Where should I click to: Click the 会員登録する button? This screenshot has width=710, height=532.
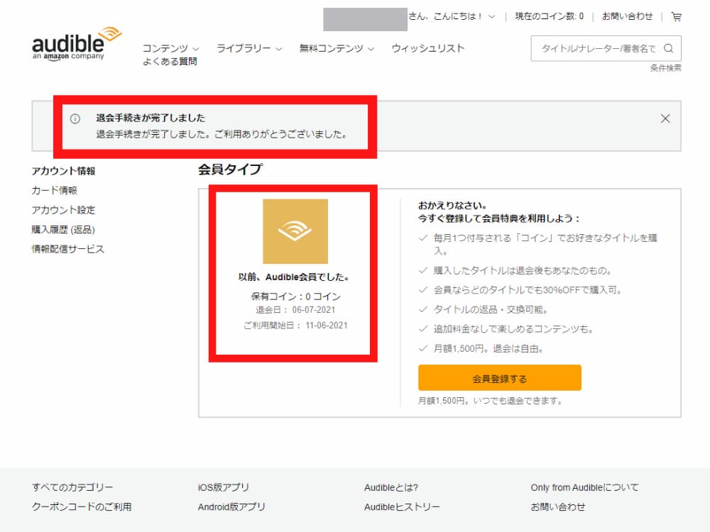point(499,378)
